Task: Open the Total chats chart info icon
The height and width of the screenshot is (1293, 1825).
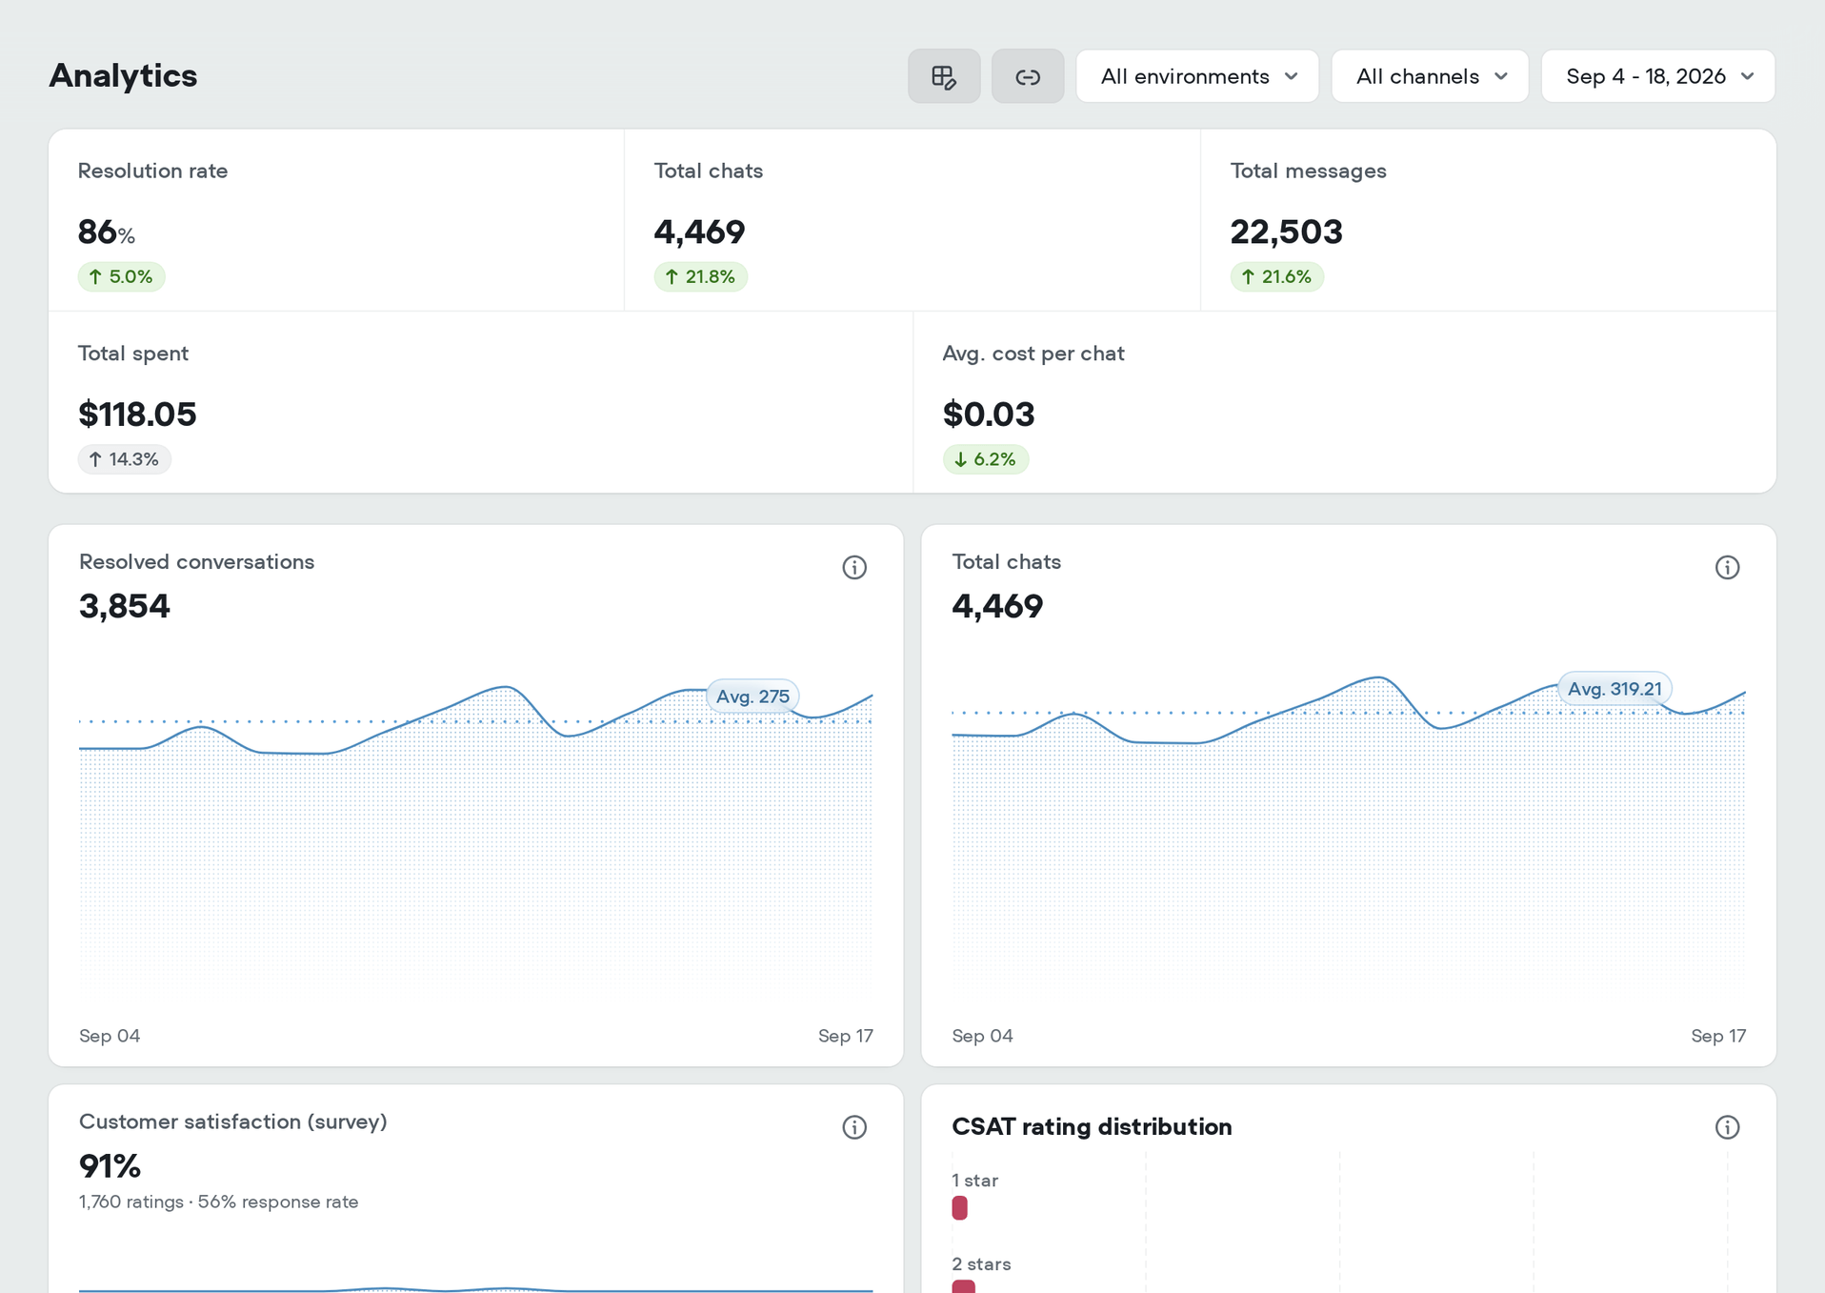Action: [x=1727, y=568]
